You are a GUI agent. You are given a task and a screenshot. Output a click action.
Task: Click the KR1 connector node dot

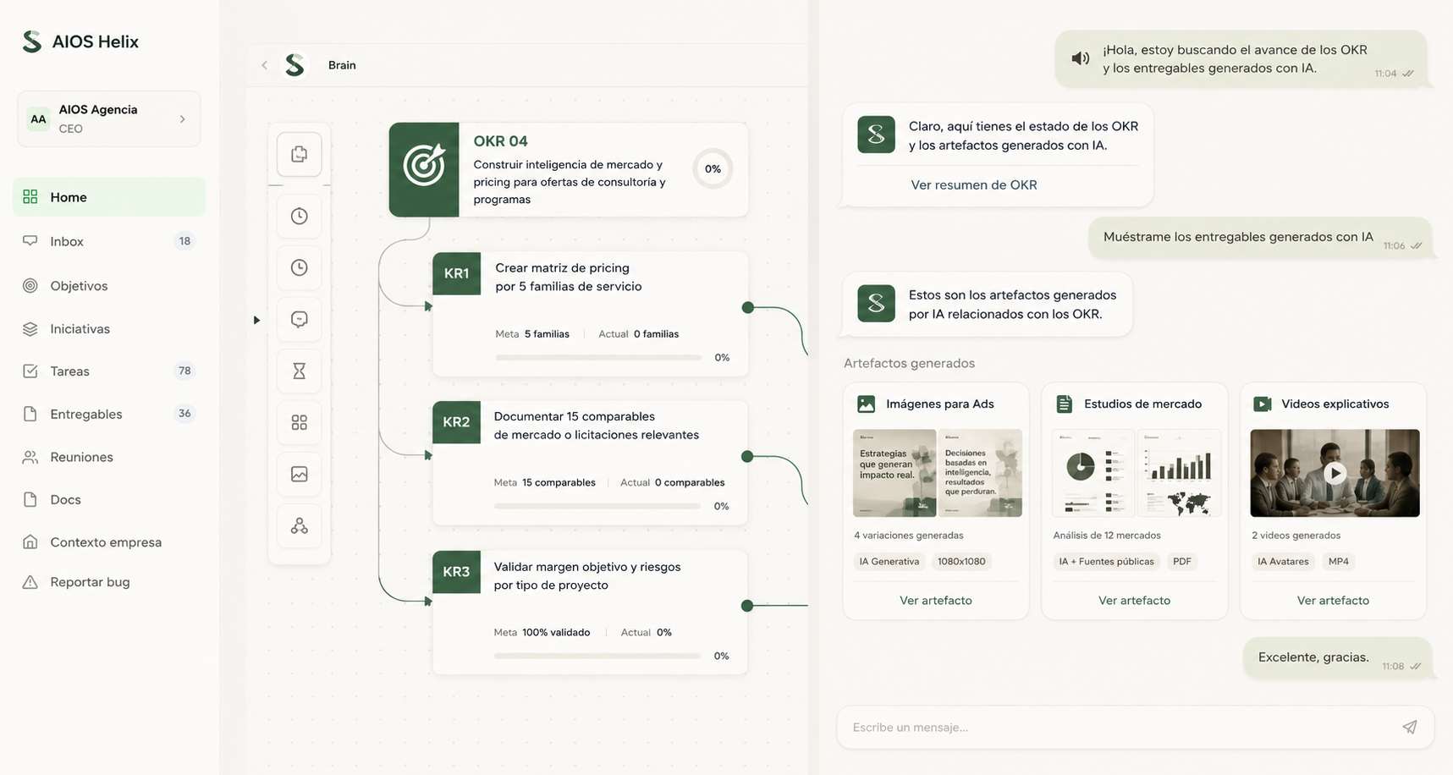tap(747, 307)
